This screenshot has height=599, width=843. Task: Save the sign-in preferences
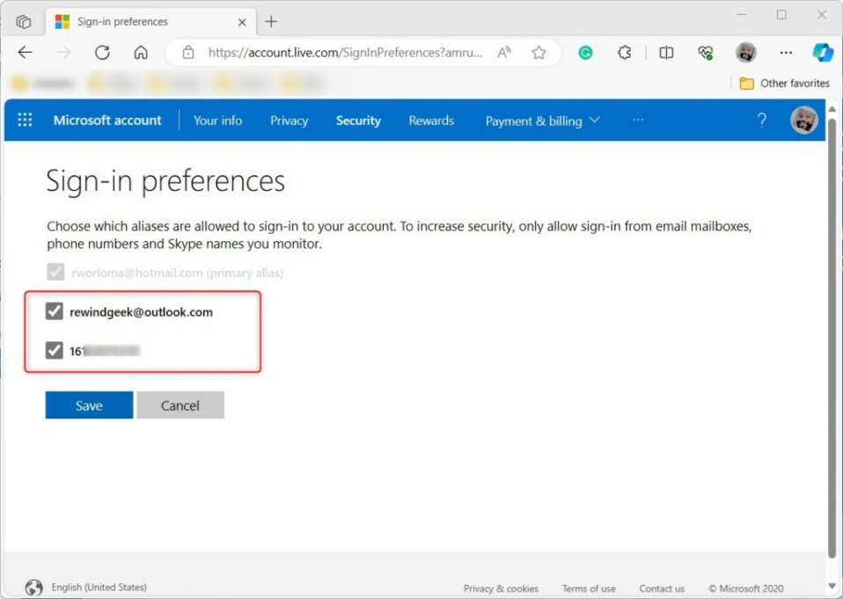[89, 405]
